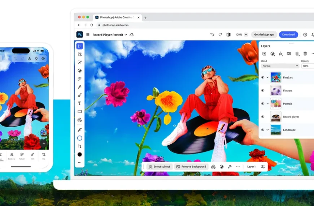The width and height of the screenshot is (314, 206).
Task: Click the Photoshop Ps logo
Action: [79, 34]
